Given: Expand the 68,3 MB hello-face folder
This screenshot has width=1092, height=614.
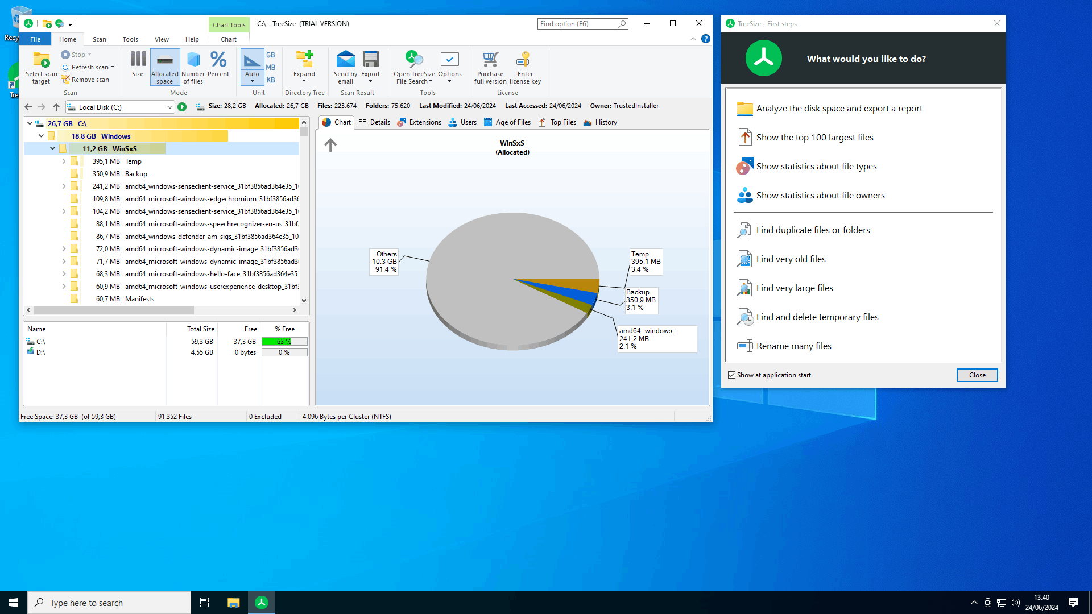Looking at the screenshot, I should pyautogui.click(x=64, y=274).
